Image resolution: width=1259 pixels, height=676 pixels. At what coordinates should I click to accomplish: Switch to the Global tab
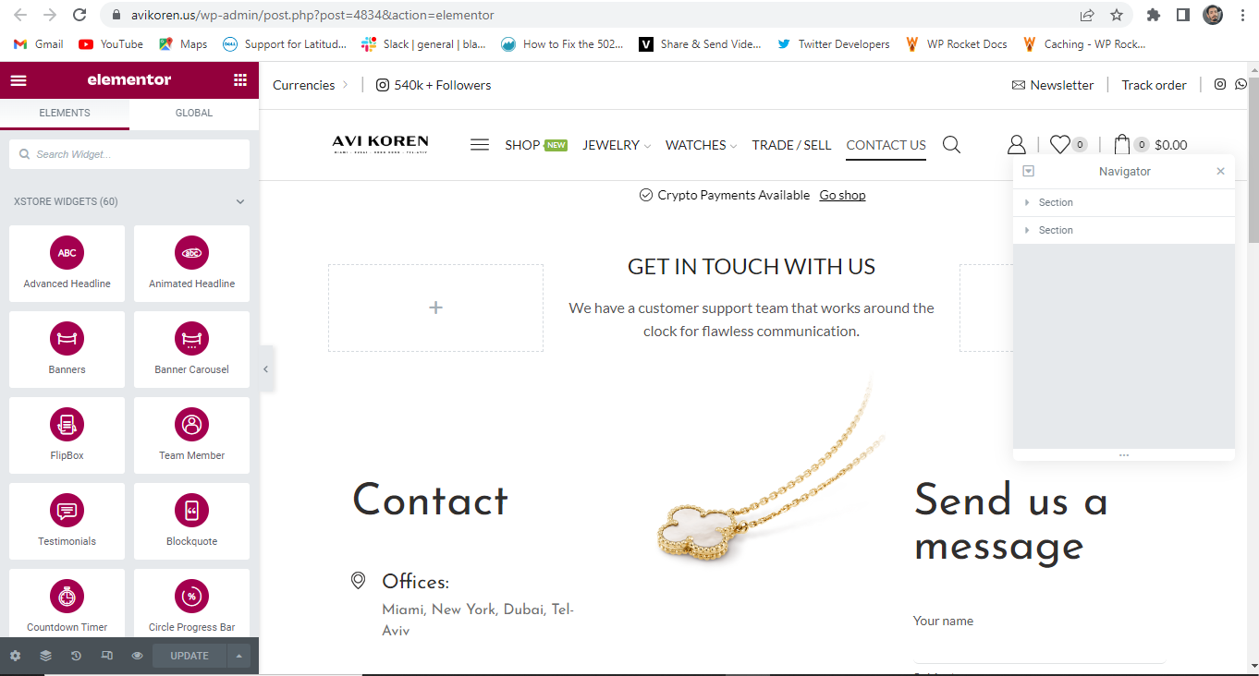pos(194,113)
